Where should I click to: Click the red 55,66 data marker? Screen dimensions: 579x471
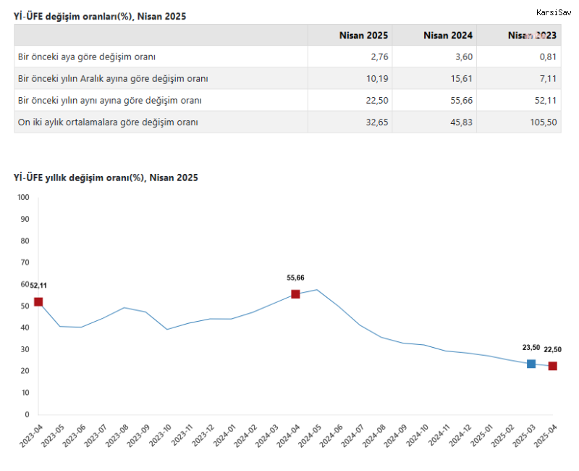point(295,293)
